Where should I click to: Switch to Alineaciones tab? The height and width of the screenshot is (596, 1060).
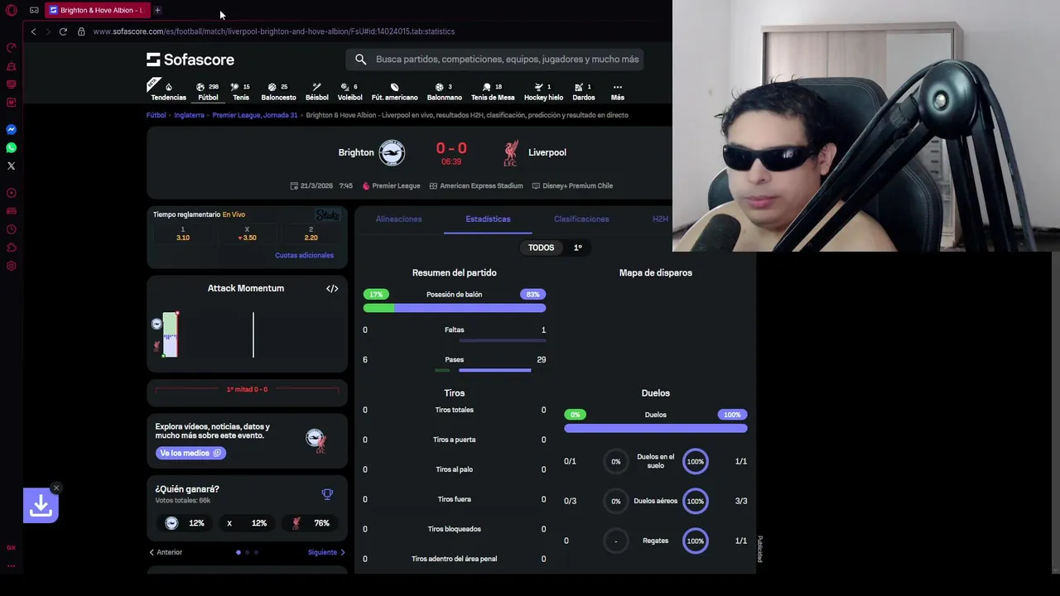(398, 219)
